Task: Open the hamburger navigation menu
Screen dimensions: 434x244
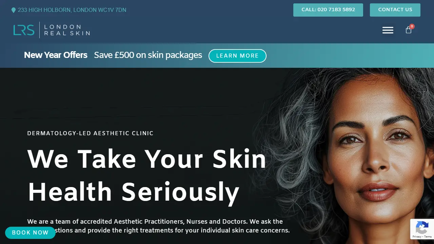Action: point(388,30)
